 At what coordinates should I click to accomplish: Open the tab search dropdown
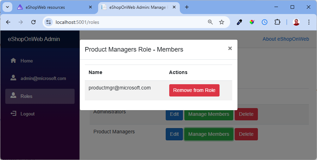pos(7,7)
